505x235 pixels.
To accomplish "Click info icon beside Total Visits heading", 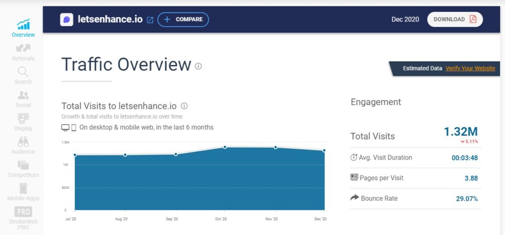I will point(184,106).
